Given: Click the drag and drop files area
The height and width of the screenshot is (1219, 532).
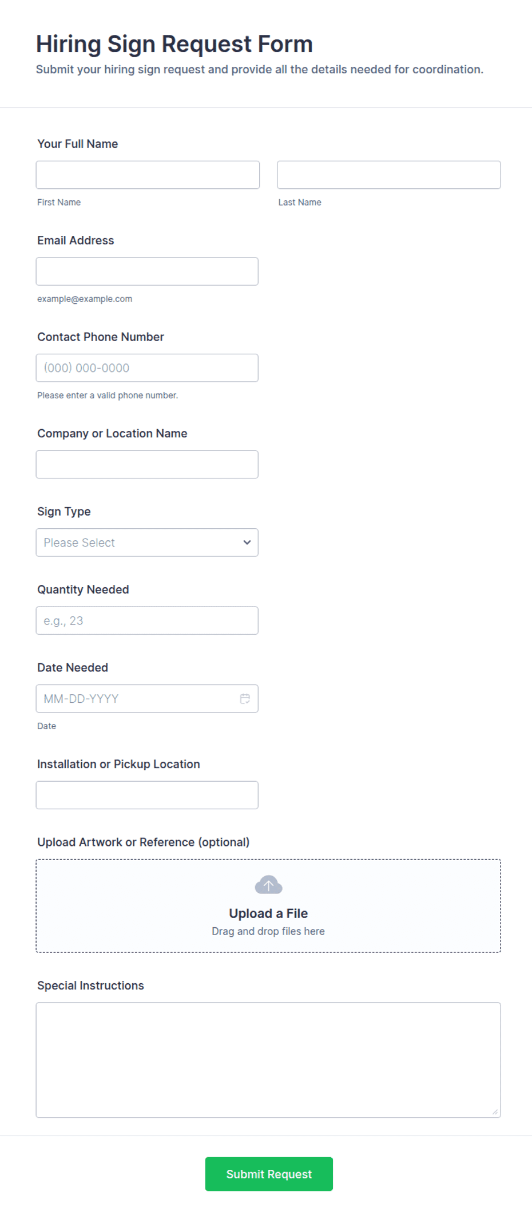Looking at the screenshot, I should coord(268,906).
